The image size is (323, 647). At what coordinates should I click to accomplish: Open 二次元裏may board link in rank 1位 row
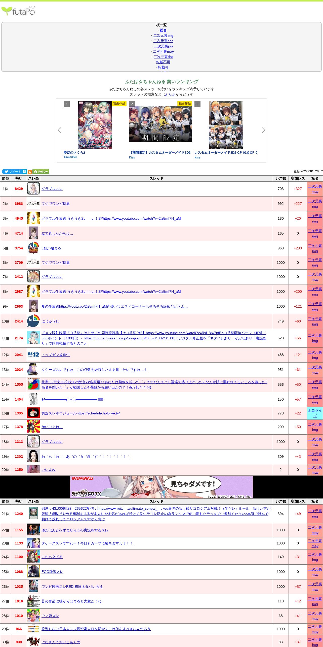pos(315,189)
